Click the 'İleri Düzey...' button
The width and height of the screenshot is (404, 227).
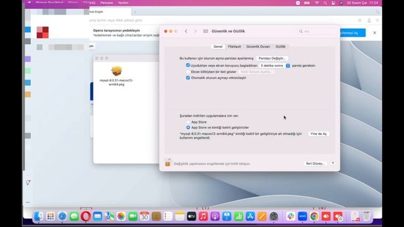click(315, 163)
